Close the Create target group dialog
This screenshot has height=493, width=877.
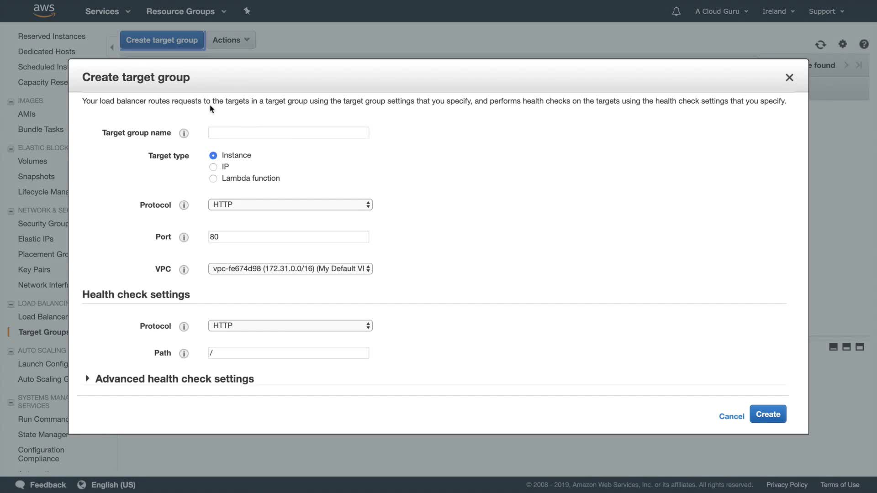pos(789,78)
